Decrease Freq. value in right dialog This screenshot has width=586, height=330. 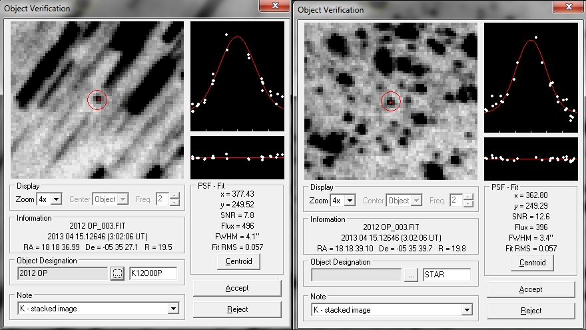click(468, 203)
